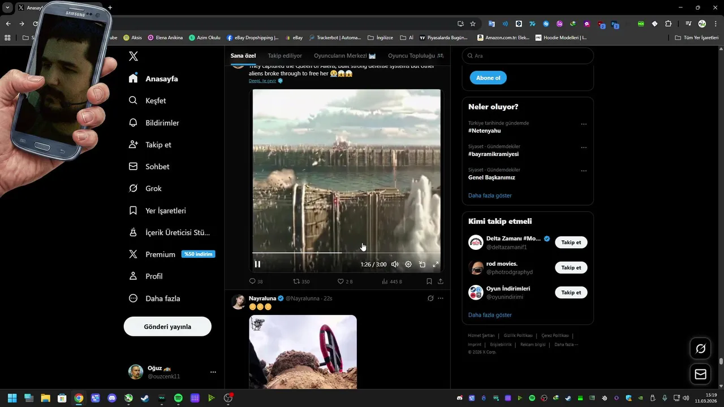Open the image in Nayraluna's post
The width and height of the screenshot is (724, 407).
pos(303,352)
